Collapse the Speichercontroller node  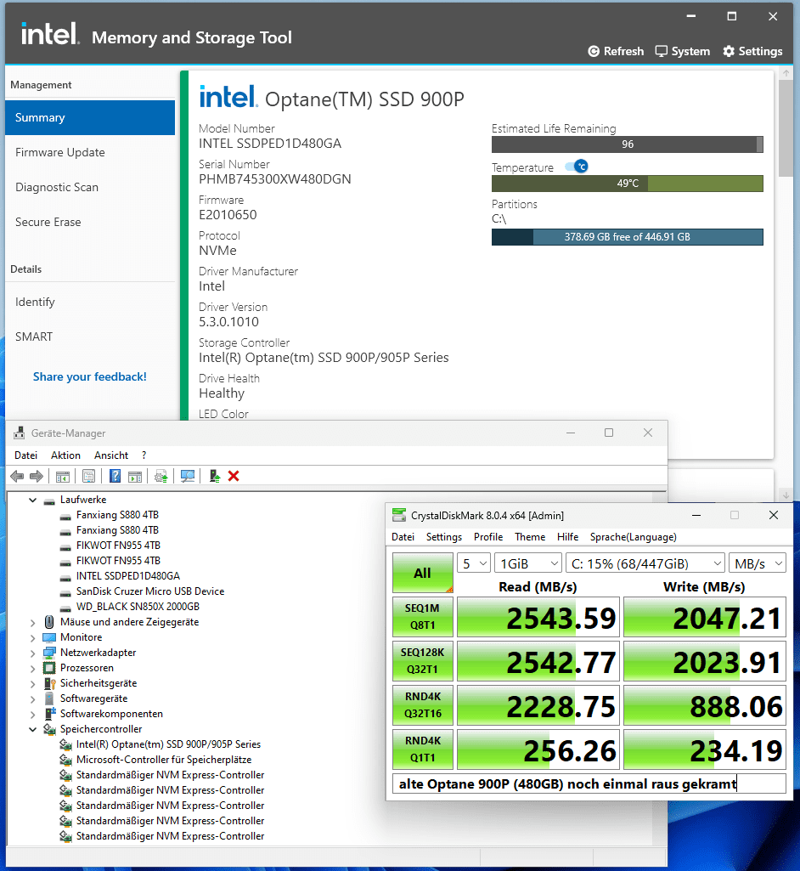coord(33,729)
